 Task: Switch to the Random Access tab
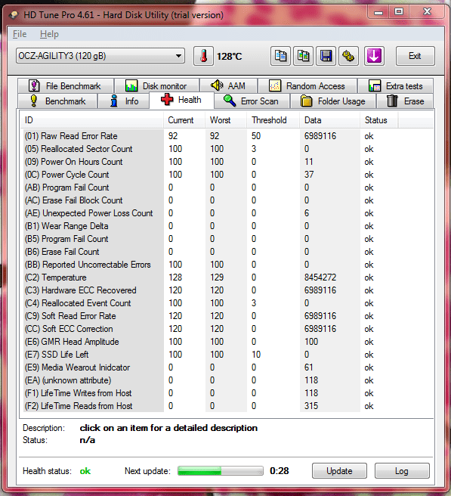click(x=307, y=85)
